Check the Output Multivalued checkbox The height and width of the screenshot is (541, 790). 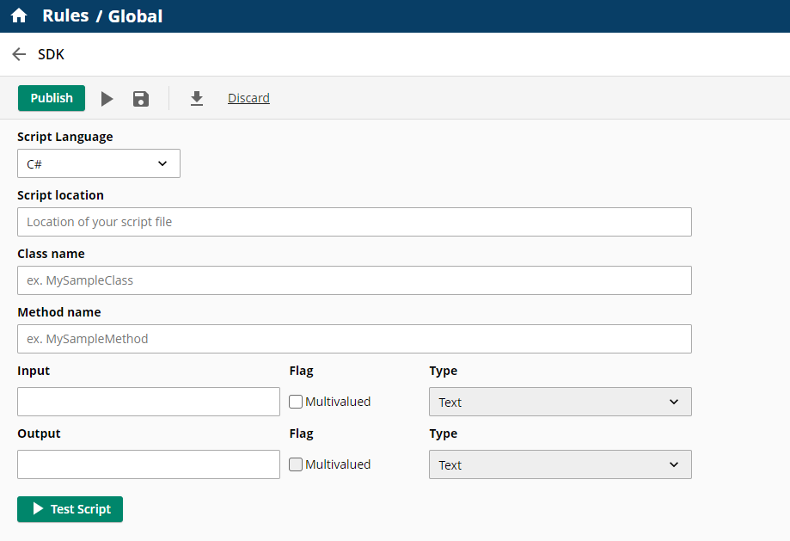(296, 464)
